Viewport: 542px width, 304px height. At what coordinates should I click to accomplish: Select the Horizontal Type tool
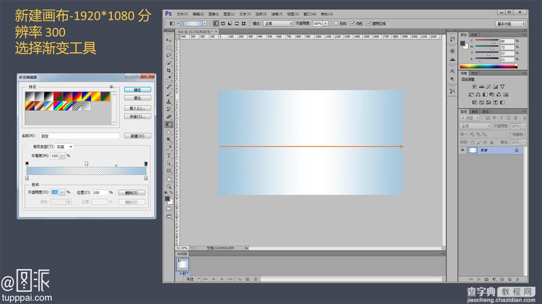[169, 155]
